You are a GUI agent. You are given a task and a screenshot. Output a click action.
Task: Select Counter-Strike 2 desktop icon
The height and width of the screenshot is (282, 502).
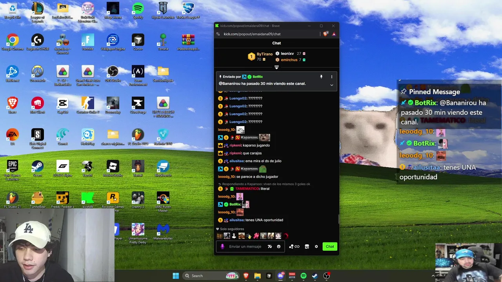[x=88, y=105]
